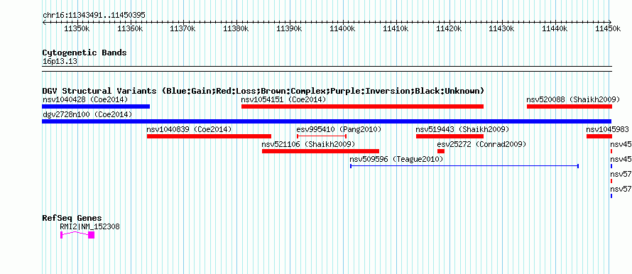The image size is (632, 274).
Task: Click the esv25272 (Conrad2009) label
Action: [481, 144]
